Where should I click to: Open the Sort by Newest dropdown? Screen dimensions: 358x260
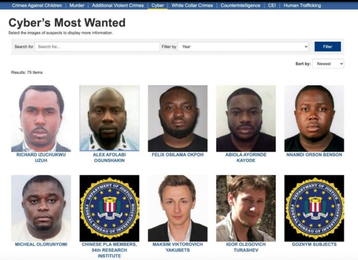tap(328, 64)
